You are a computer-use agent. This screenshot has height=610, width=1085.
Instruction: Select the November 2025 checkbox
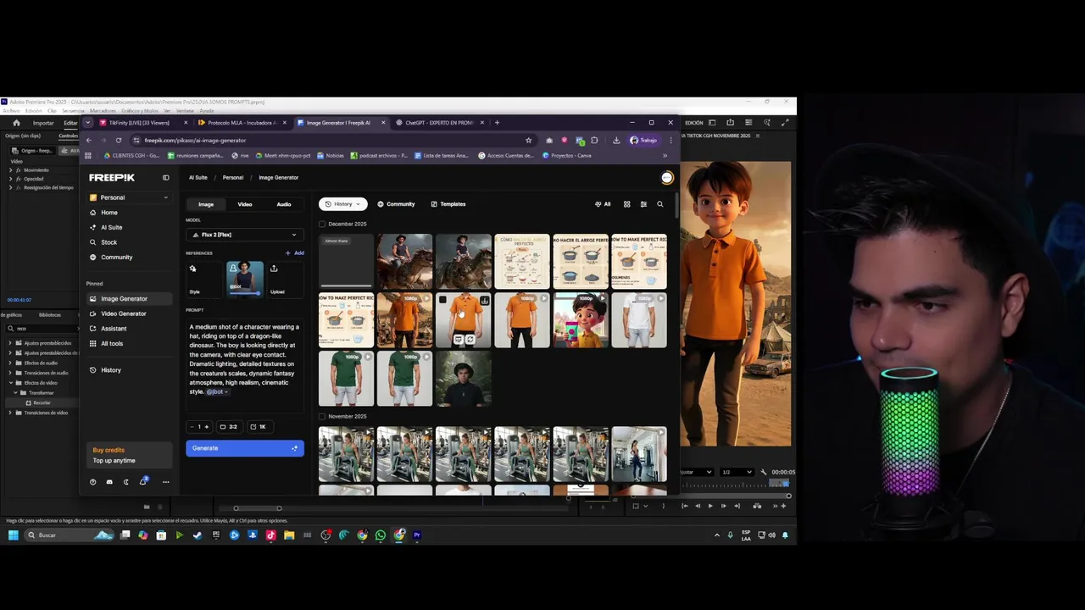tap(322, 417)
